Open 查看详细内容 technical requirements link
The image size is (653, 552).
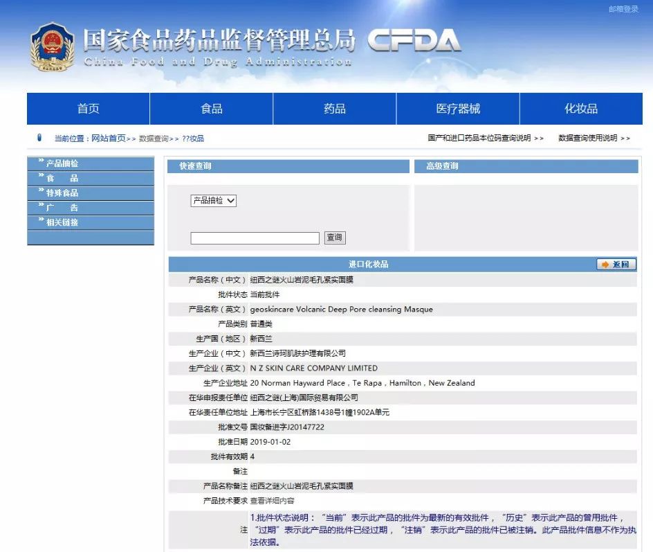[272, 501]
